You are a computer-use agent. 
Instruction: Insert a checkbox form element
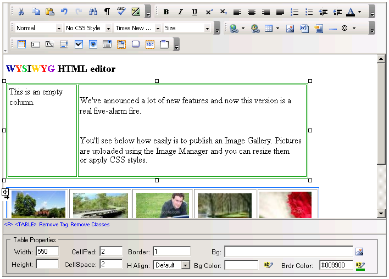coord(79,44)
